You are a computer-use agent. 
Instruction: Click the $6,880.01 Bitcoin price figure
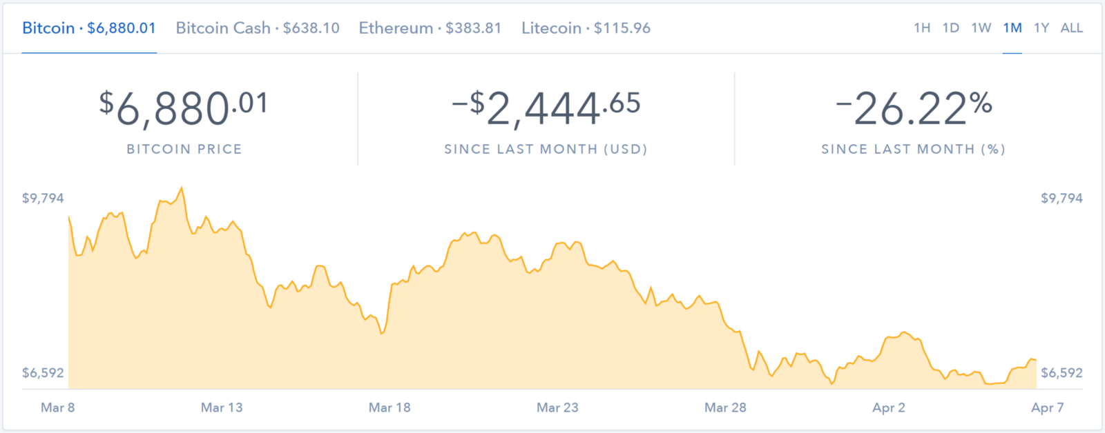(x=184, y=109)
